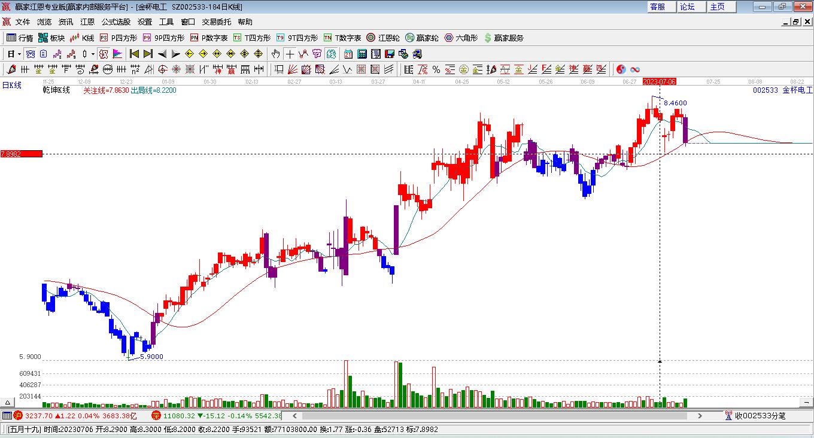
Task: Click the 主页 homepage button
Action: tap(722, 7)
